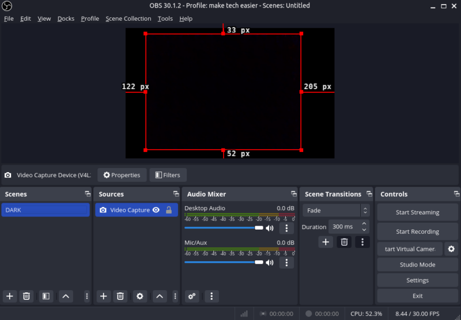The height and width of the screenshot is (320, 461).
Task: Increase transition duration with up arrow
Action: click(364, 224)
